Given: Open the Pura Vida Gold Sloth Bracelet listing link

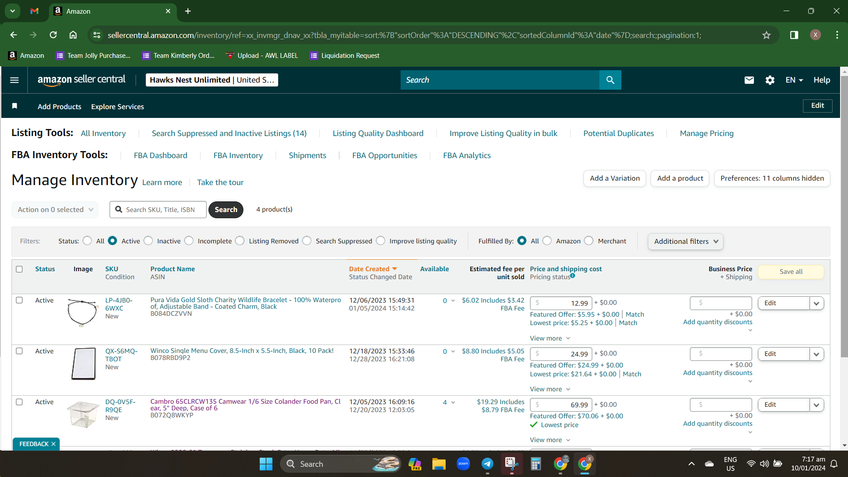Looking at the screenshot, I should (x=246, y=303).
